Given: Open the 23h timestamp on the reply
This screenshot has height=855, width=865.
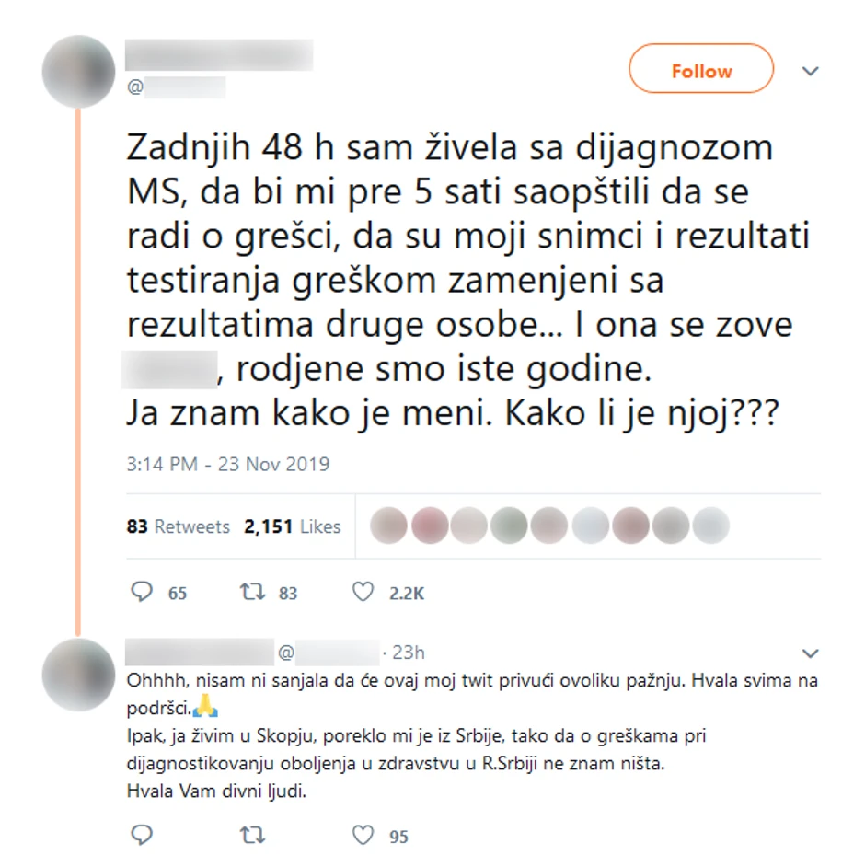Looking at the screenshot, I should pos(409,653).
